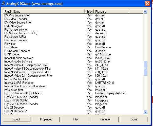Select the G.711 Codec row

73,54
